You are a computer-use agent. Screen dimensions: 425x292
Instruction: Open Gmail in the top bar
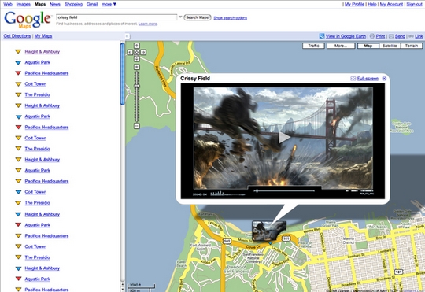click(x=92, y=4)
